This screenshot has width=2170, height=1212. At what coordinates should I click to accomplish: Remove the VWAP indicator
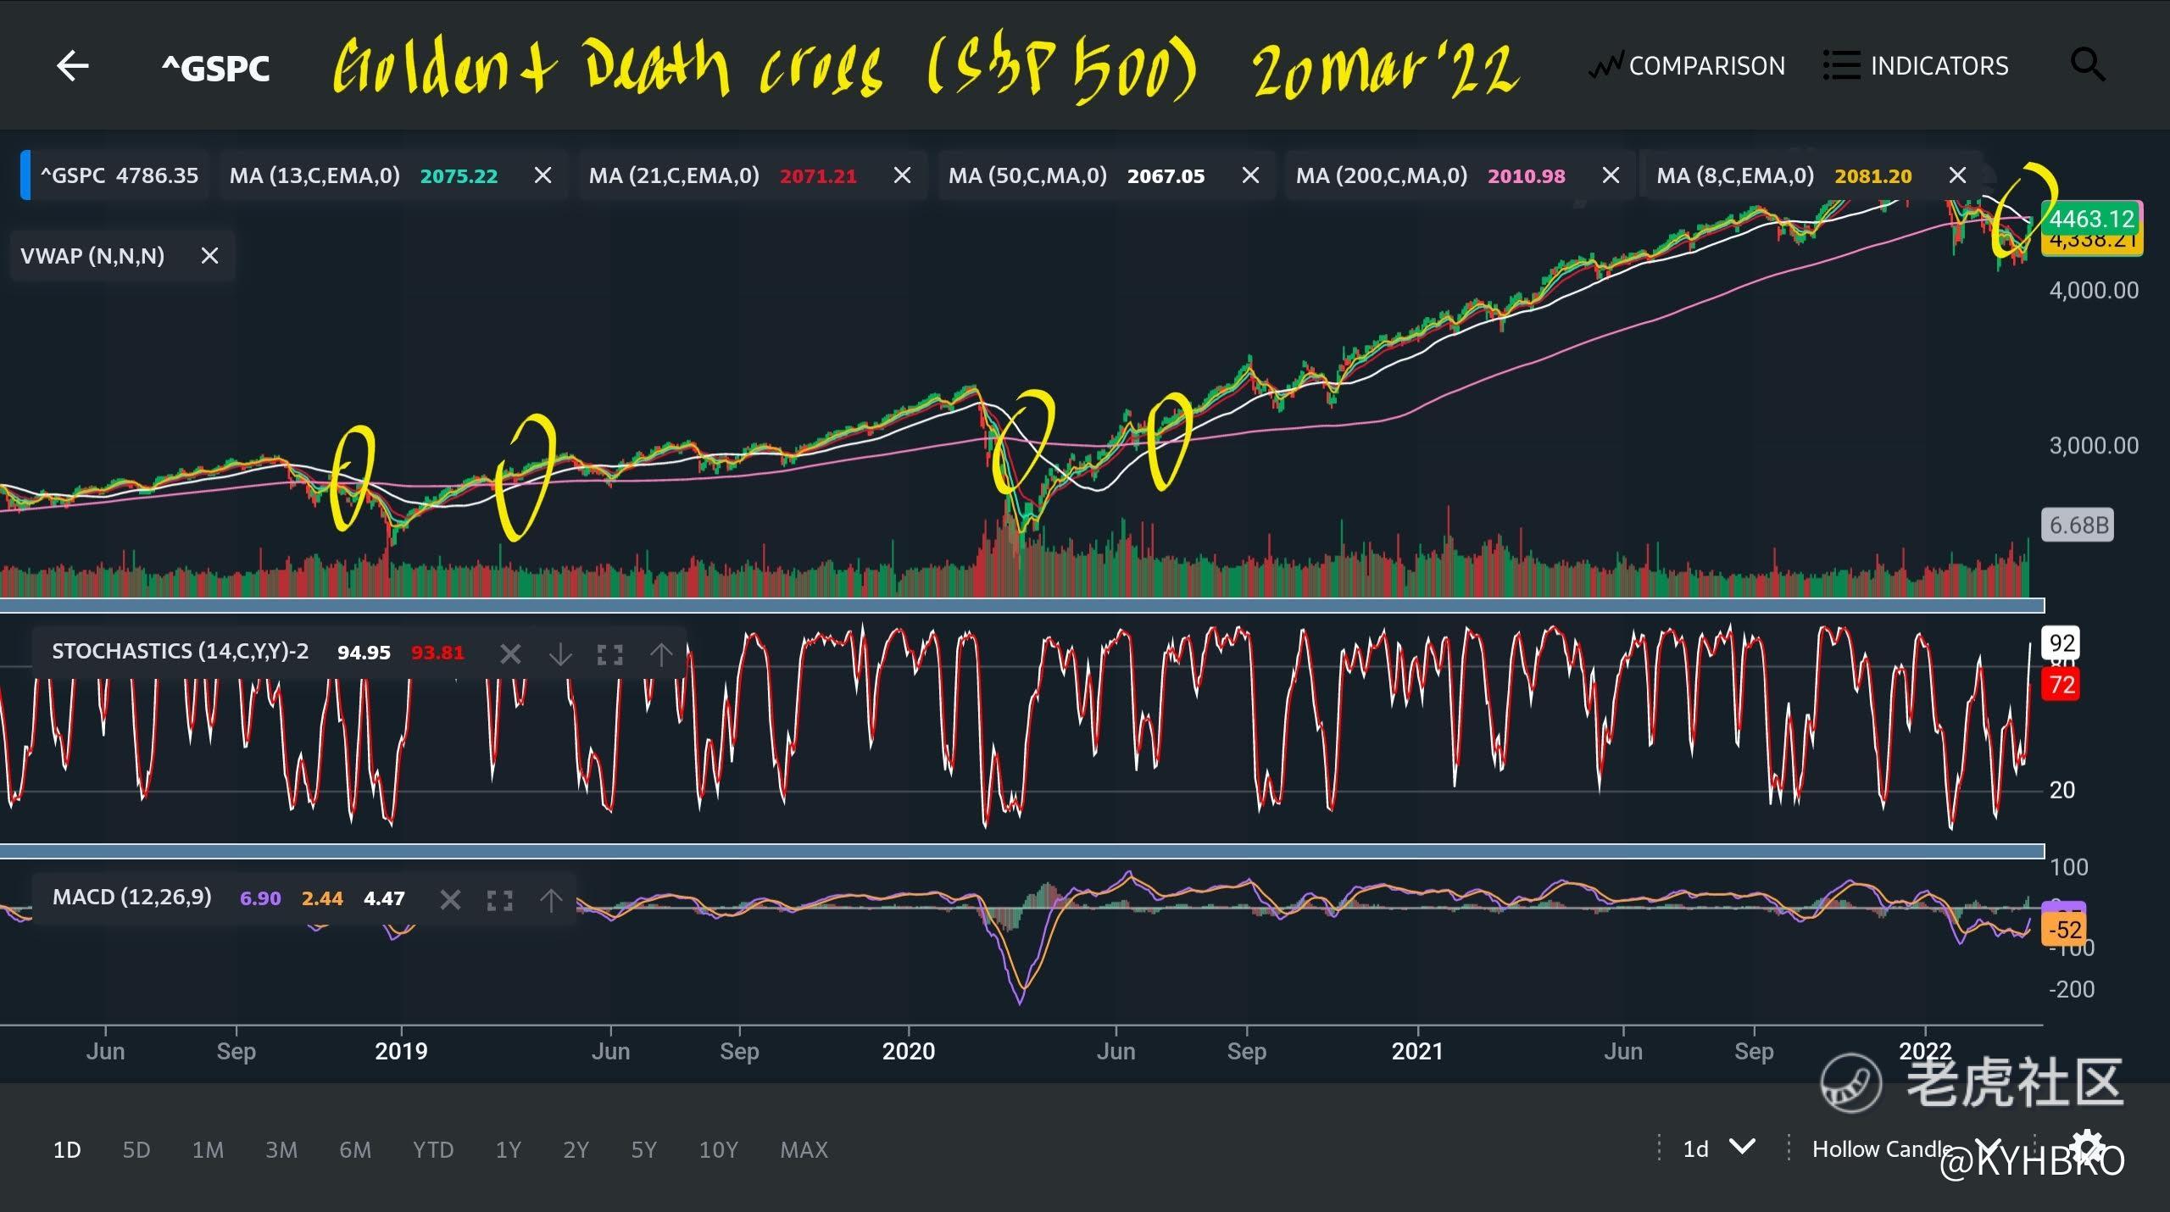tap(209, 256)
